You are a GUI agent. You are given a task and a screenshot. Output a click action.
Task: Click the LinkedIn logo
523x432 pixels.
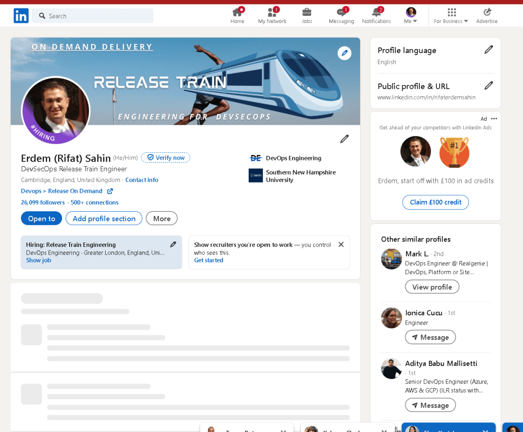coord(21,16)
